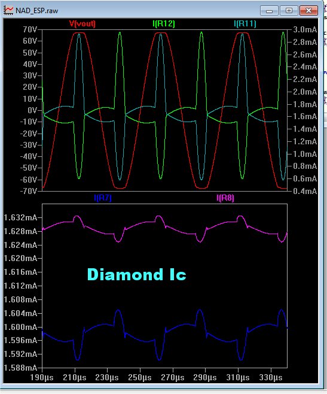This screenshot has height=394, width=327.
Task: Close the NAD_ESP.raw window
Action: pyautogui.click(x=308, y=11)
